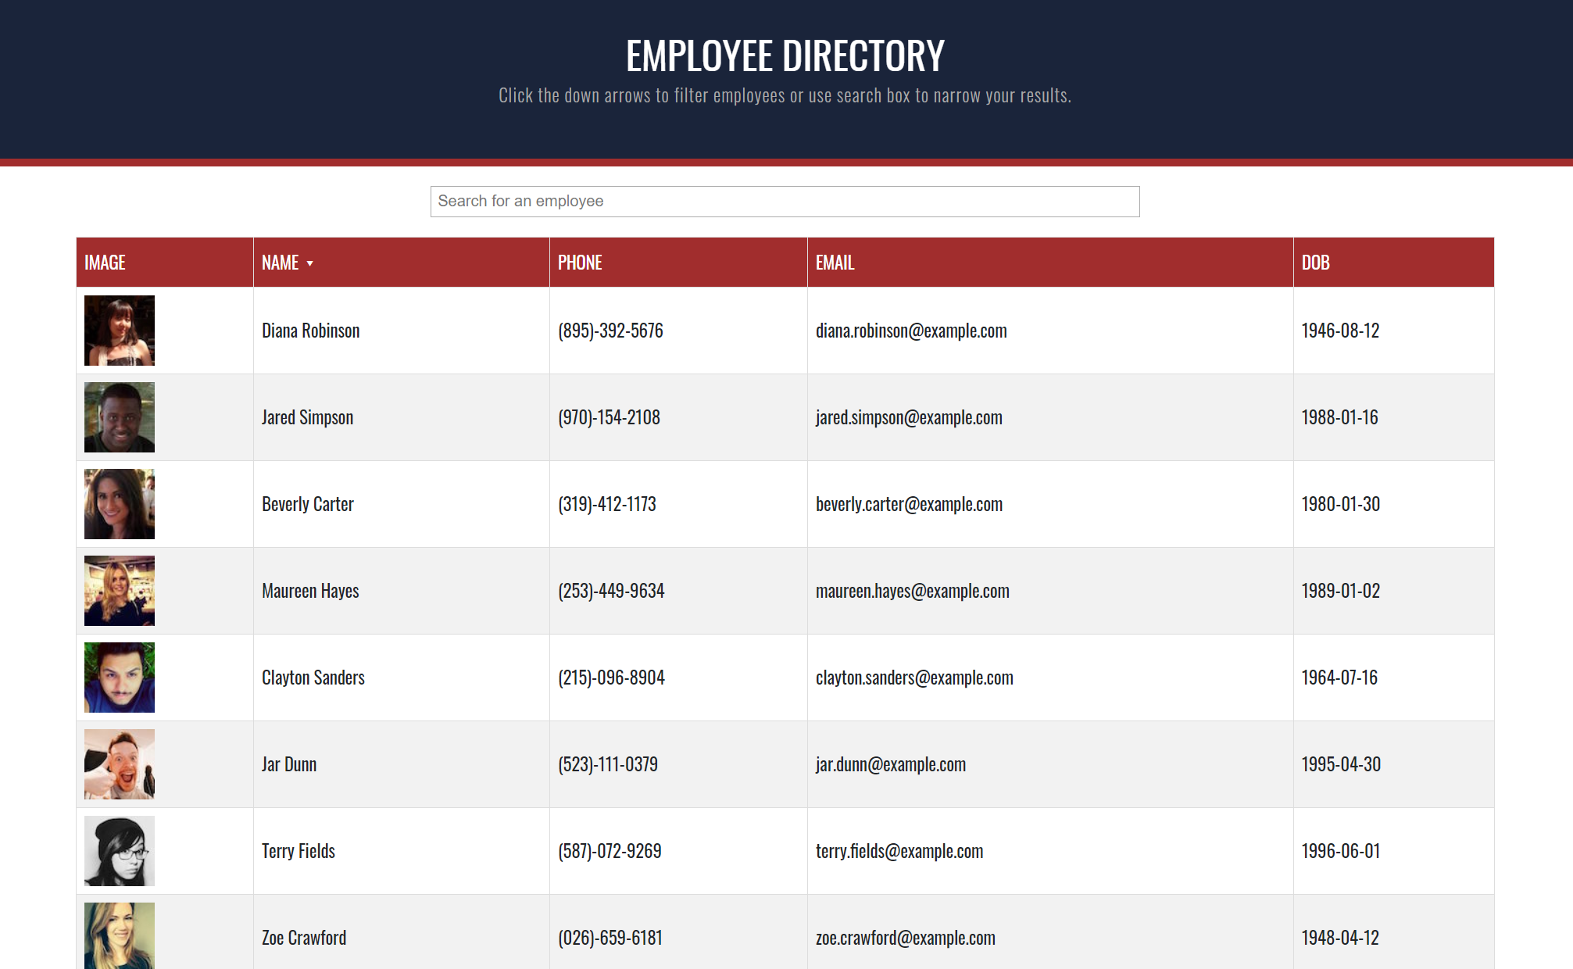This screenshot has height=969, width=1573.
Task: Click the EMPLOYEE DIRECTORY page title
Action: 785,55
